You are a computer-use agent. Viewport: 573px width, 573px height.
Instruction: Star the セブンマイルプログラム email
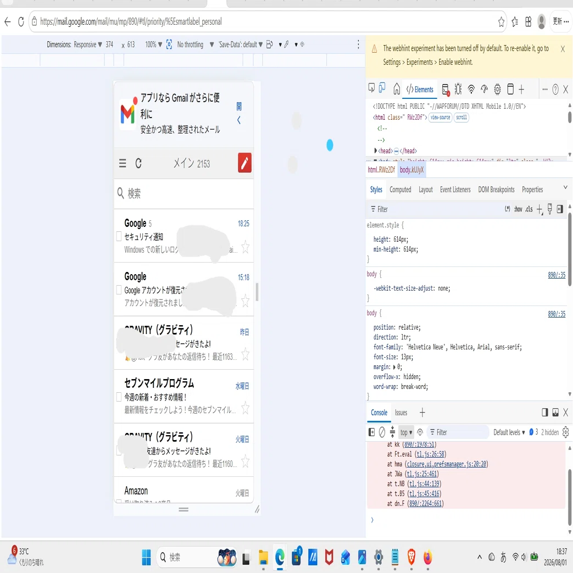[245, 408]
